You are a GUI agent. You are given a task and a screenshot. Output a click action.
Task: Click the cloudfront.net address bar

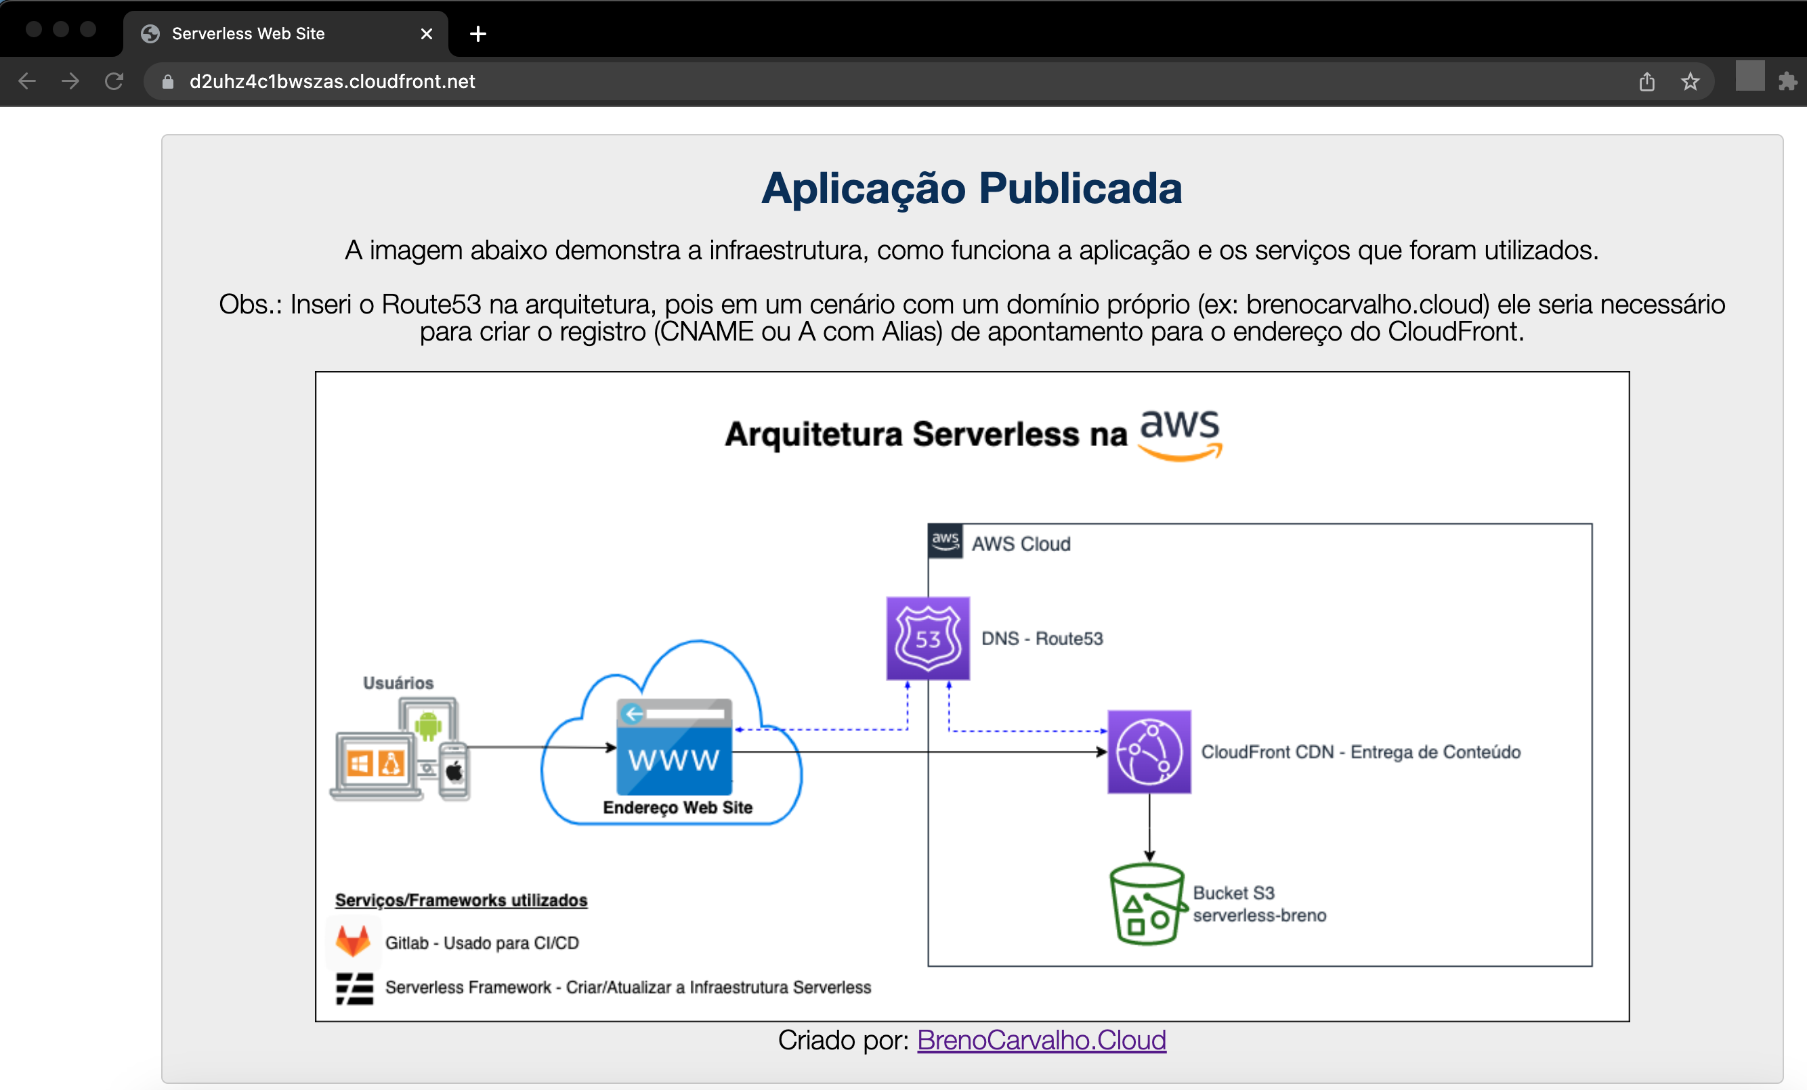coord(880,81)
